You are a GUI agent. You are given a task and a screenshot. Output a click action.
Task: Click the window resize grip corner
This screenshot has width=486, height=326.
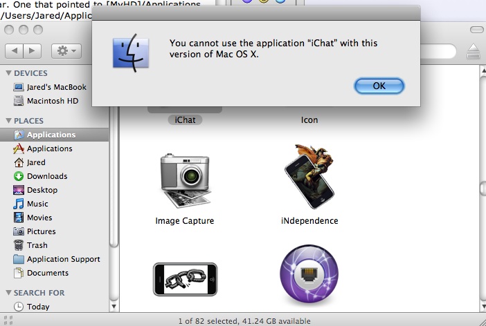481,322
